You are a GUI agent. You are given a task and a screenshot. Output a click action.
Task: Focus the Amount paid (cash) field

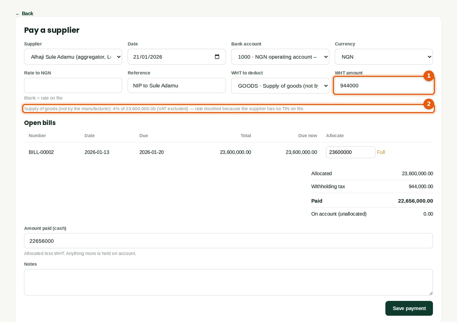click(x=228, y=241)
